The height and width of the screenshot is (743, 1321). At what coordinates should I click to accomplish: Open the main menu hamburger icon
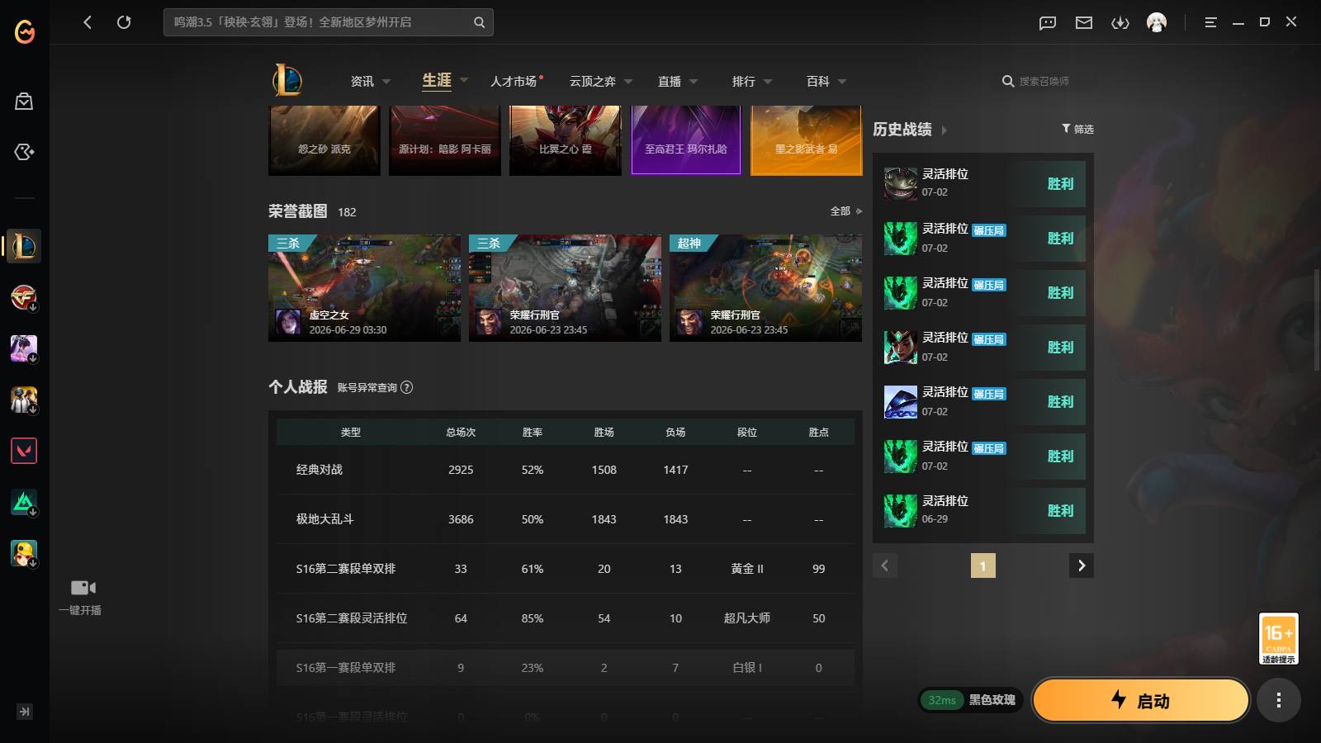(1210, 22)
